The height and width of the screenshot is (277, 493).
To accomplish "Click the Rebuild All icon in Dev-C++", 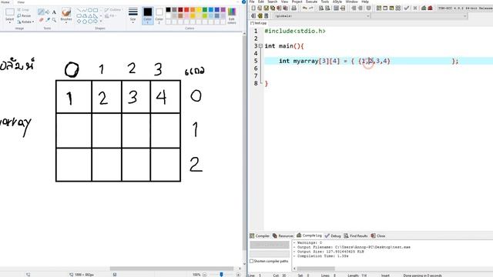I will click(397, 8).
